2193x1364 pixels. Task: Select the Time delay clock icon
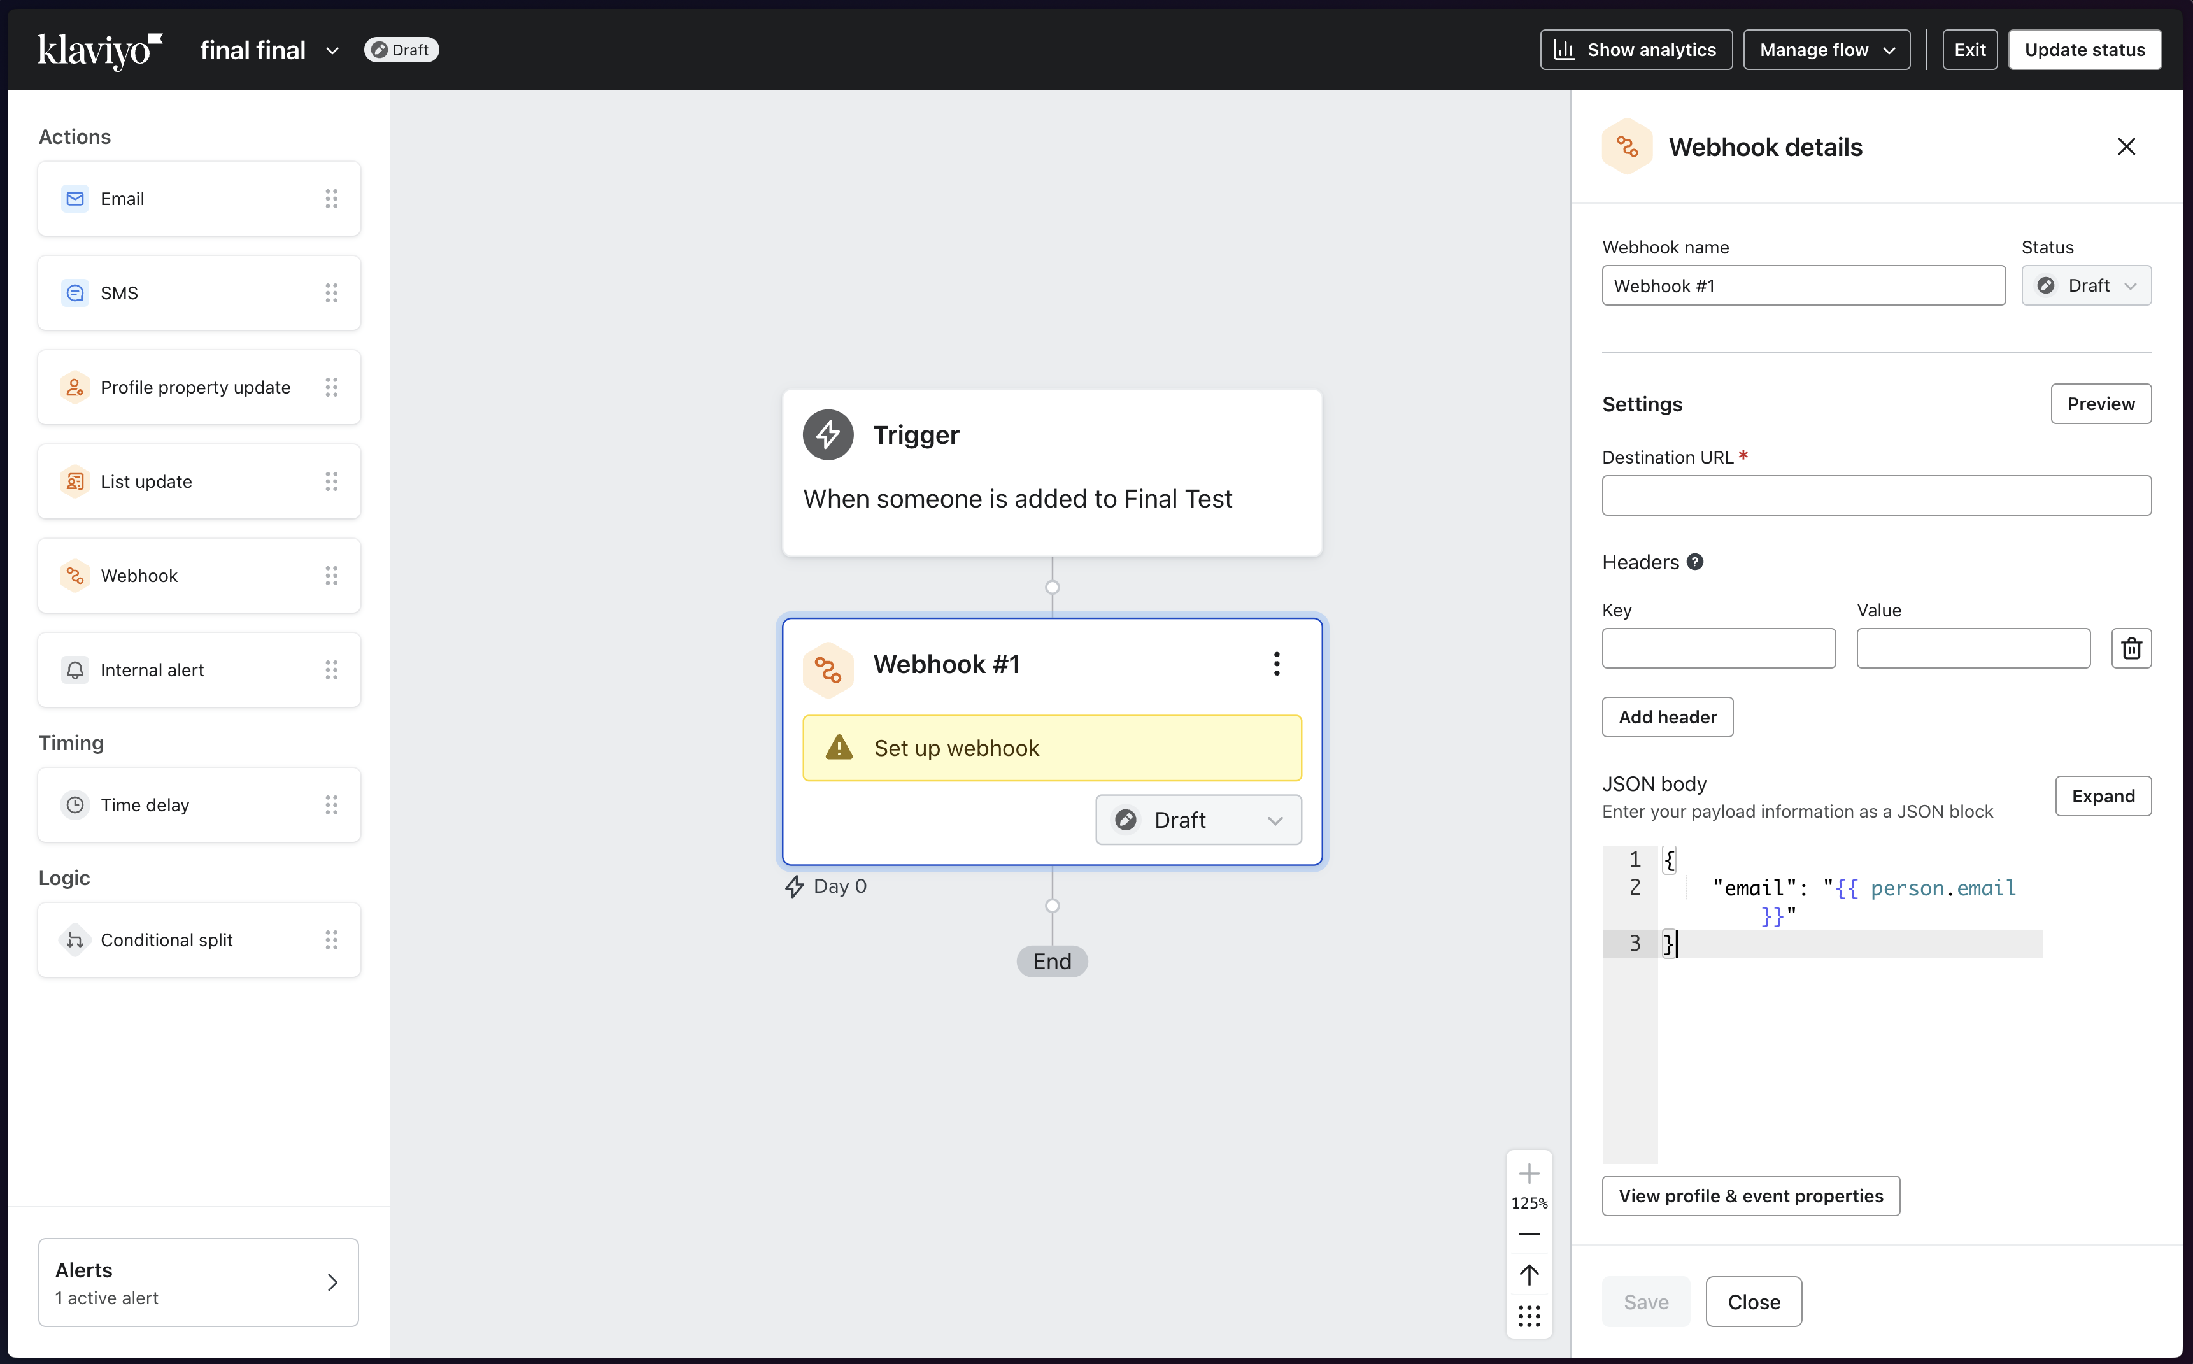[x=75, y=805]
